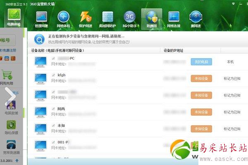Click 帐号 login button
The width and height of the screenshot is (248, 165).
[x=7, y=40]
